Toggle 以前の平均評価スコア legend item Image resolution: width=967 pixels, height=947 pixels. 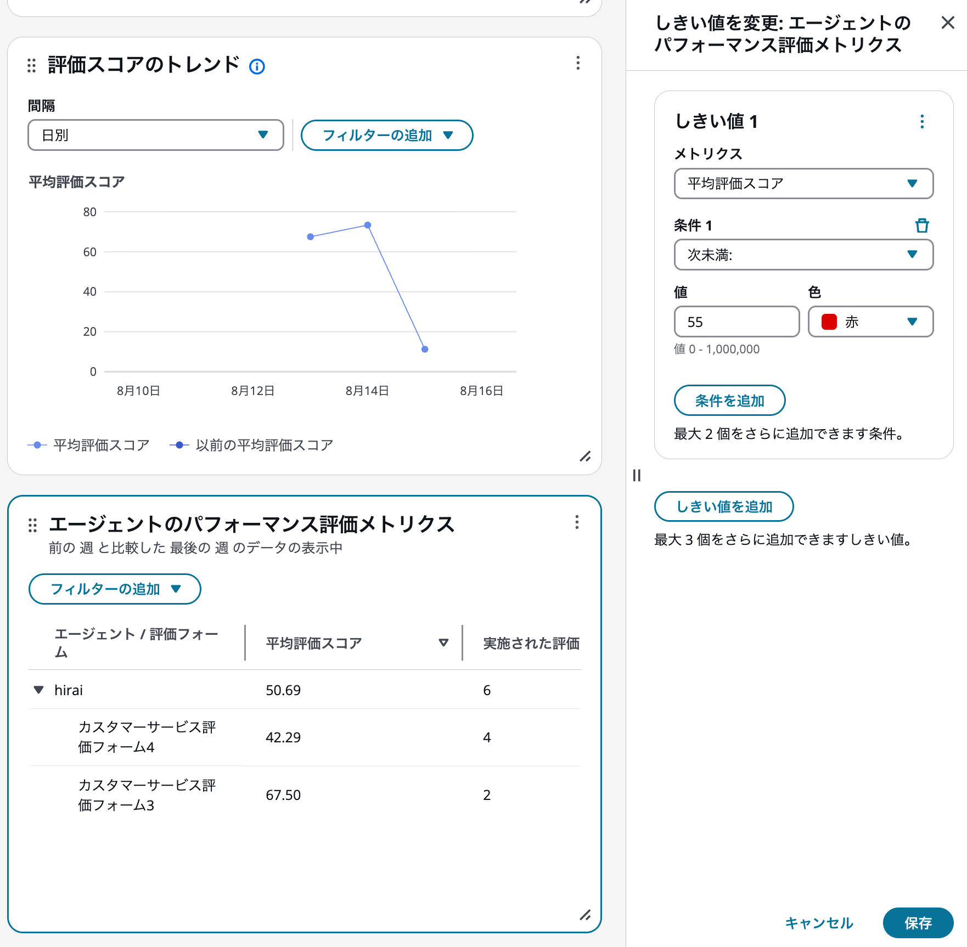click(x=251, y=445)
